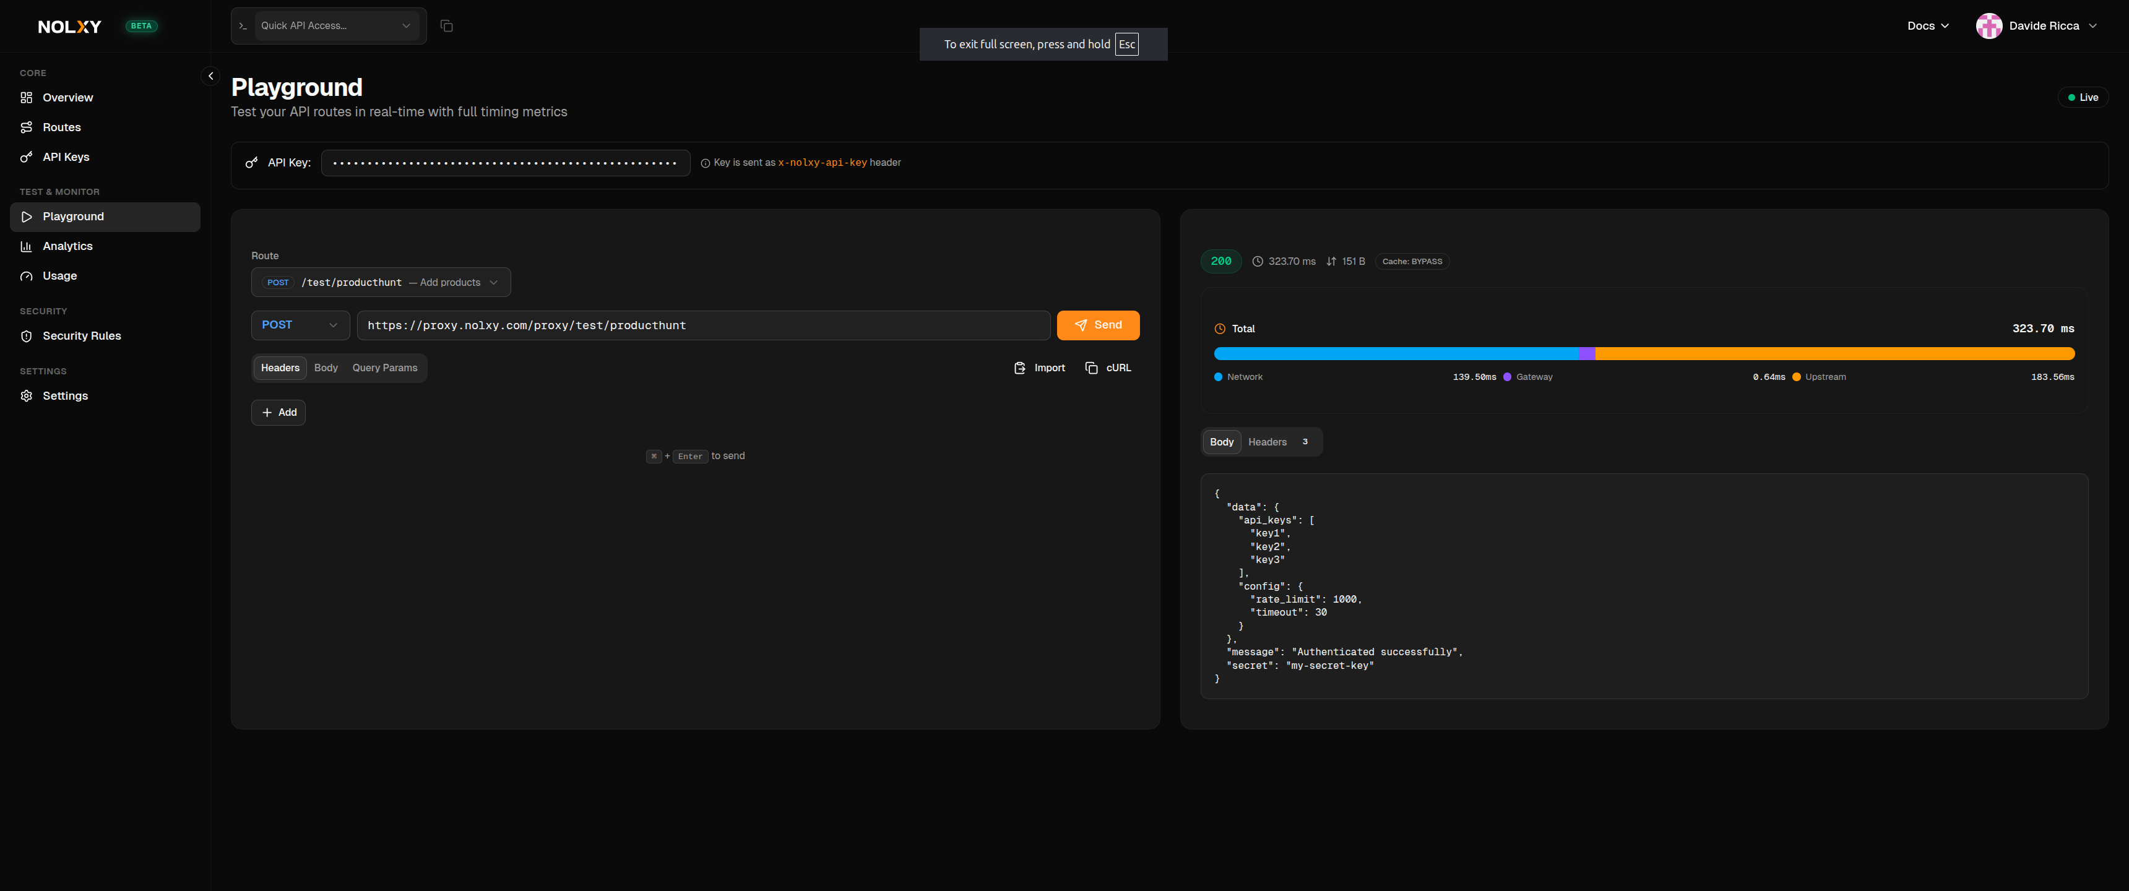
Task: Switch to the Query Params tab
Action: (384, 368)
